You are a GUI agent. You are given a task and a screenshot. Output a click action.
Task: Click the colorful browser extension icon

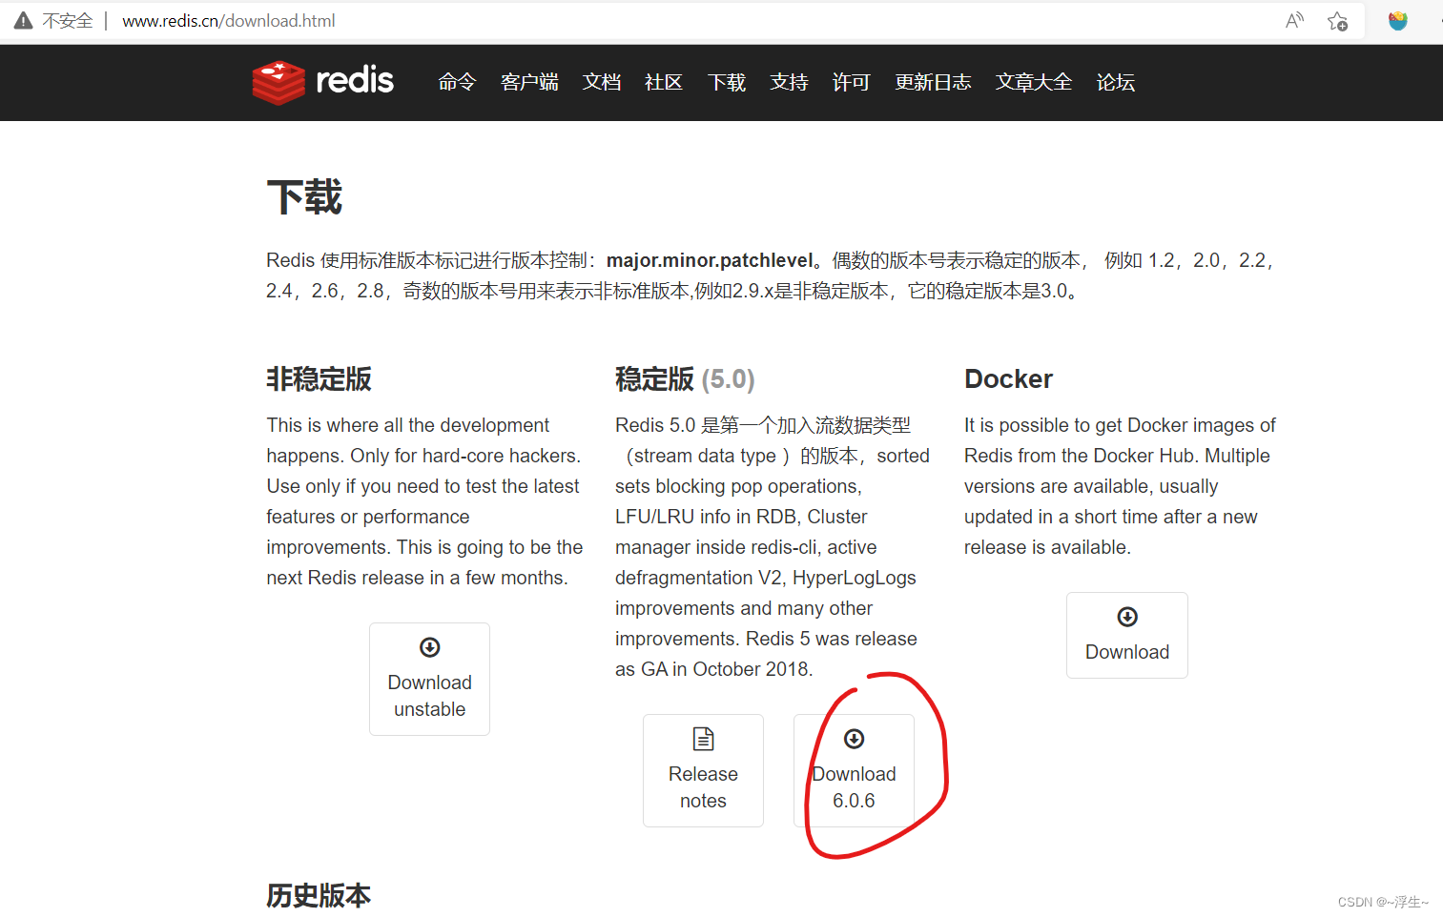coord(1398,21)
